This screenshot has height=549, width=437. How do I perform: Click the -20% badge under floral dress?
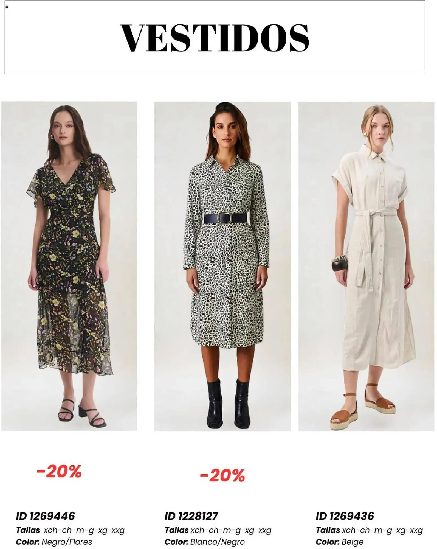[x=59, y=472]
